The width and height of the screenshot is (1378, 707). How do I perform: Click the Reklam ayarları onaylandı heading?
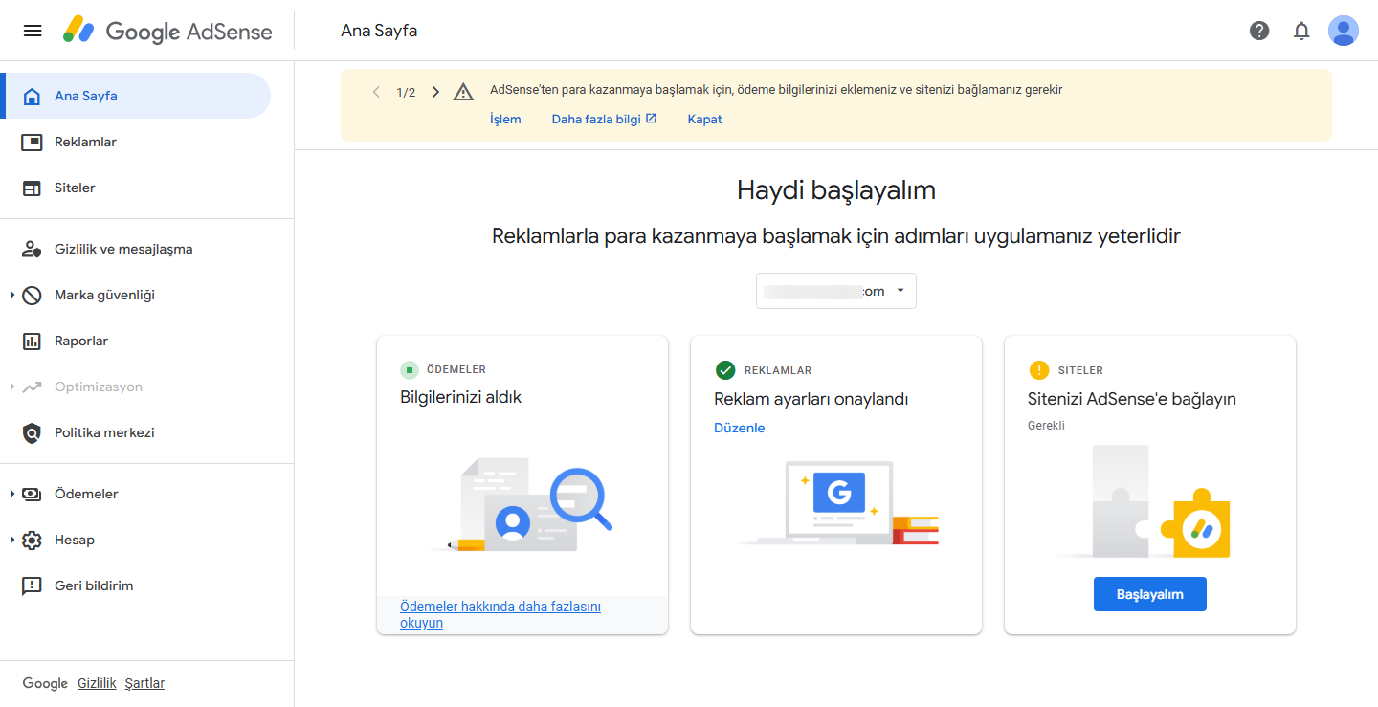[811, 399]
